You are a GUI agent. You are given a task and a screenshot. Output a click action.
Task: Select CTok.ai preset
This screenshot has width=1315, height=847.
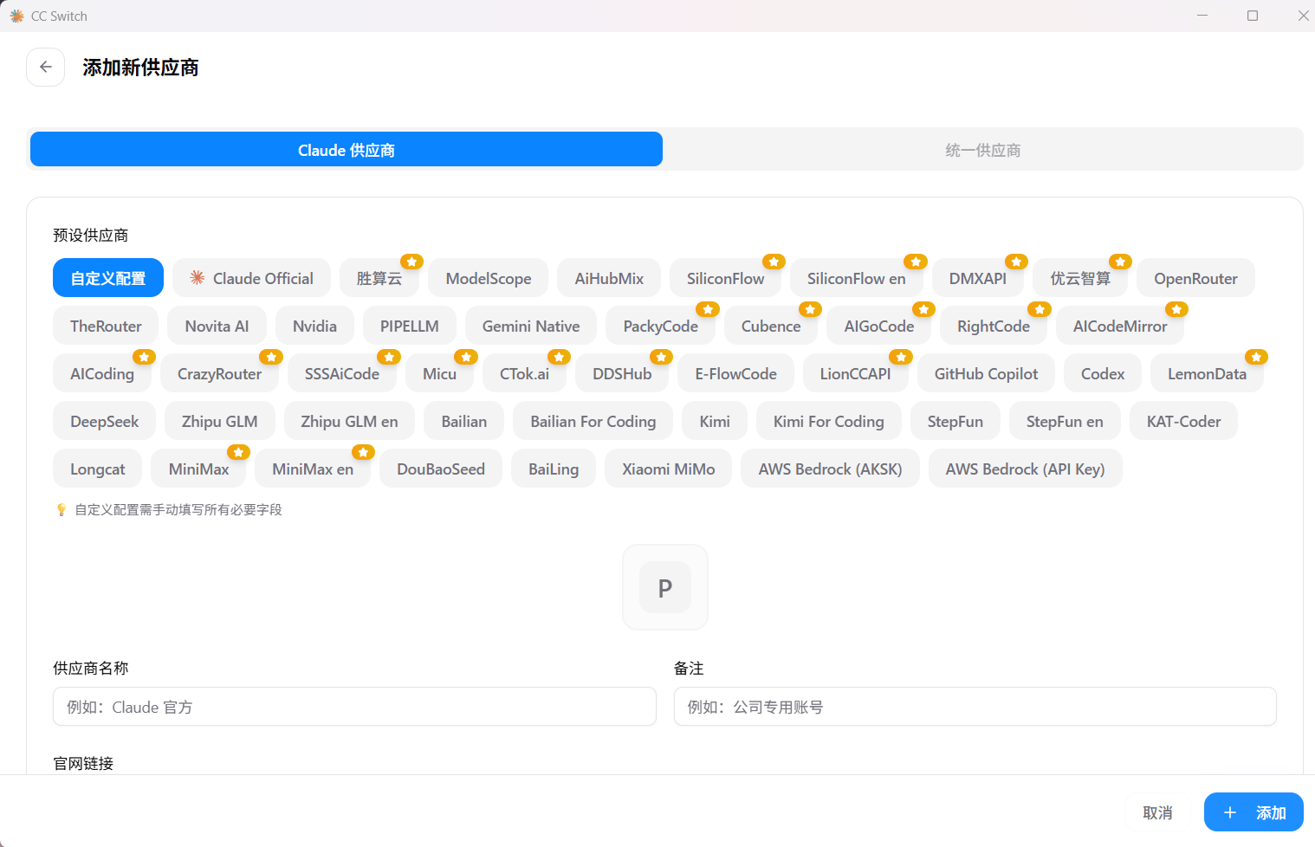[x=524, y=373]
